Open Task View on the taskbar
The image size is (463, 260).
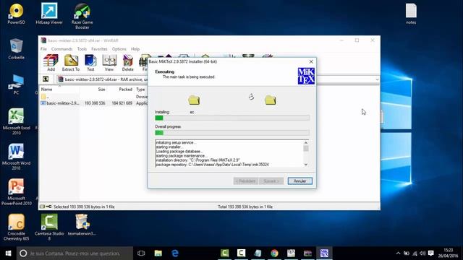pos(141,253)
